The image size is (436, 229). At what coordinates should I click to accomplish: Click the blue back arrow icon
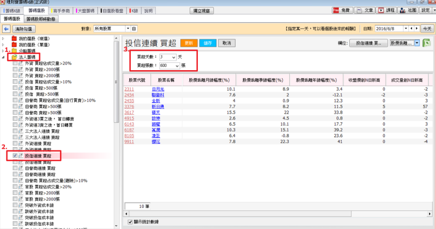click(x=6, y=29)
